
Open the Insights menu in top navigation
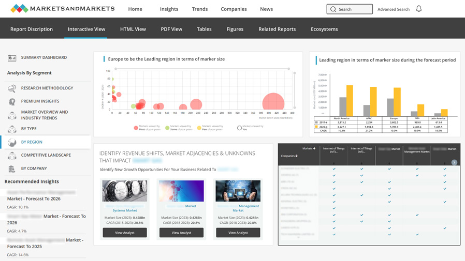[x=169, y=9]
